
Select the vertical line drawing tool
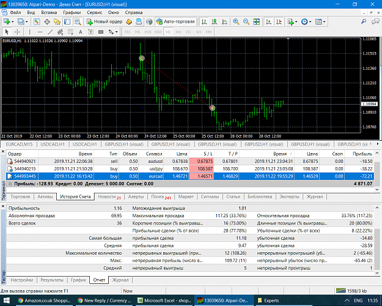(30, 32)
